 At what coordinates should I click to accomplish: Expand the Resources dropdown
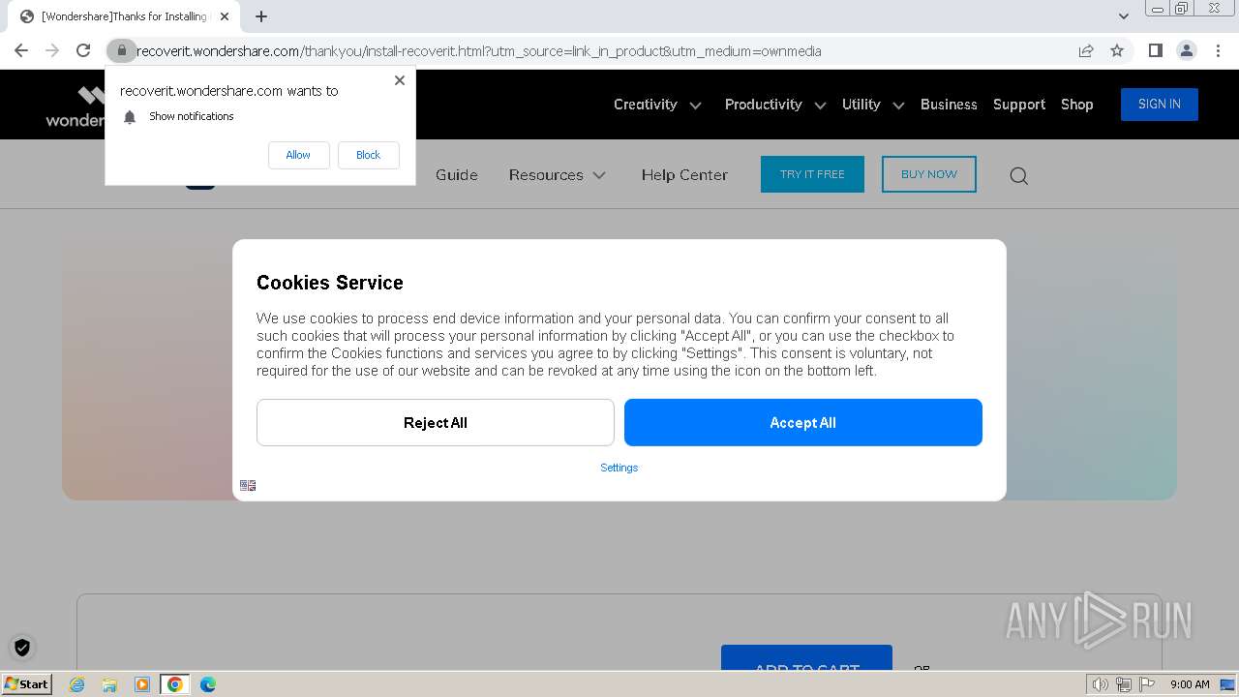point(558,175)
